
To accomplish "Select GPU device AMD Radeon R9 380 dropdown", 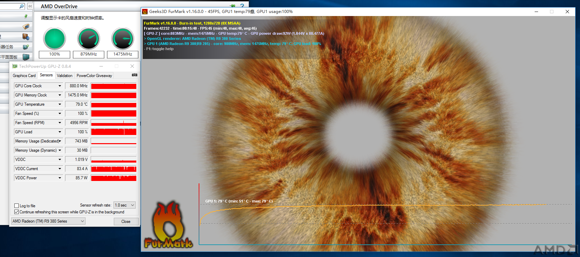I will (48, 221).
